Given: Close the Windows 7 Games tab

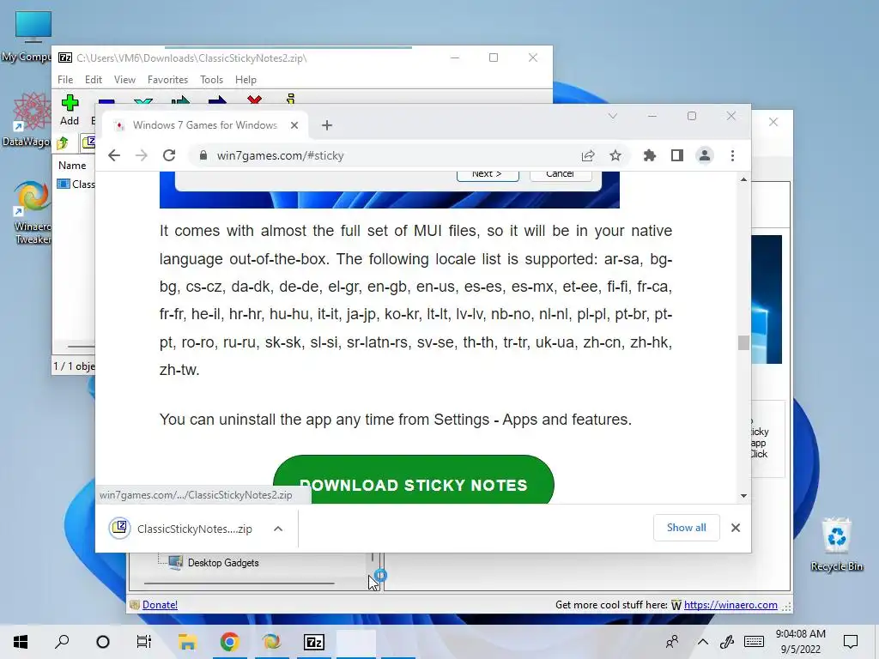Looking at the screenshot, I should point(294,125).
